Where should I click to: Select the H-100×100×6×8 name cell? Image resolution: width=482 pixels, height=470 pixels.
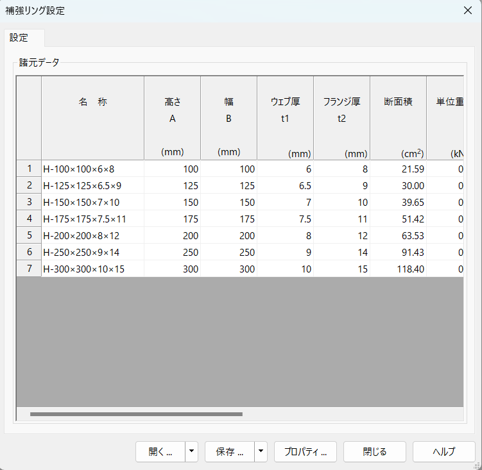pyautogui.click(x=92, y=169)
